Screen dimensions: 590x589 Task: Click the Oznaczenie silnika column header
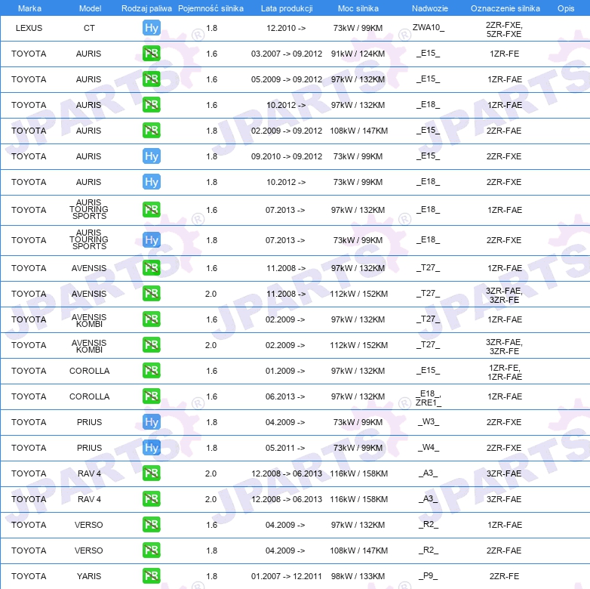point(505,8)
